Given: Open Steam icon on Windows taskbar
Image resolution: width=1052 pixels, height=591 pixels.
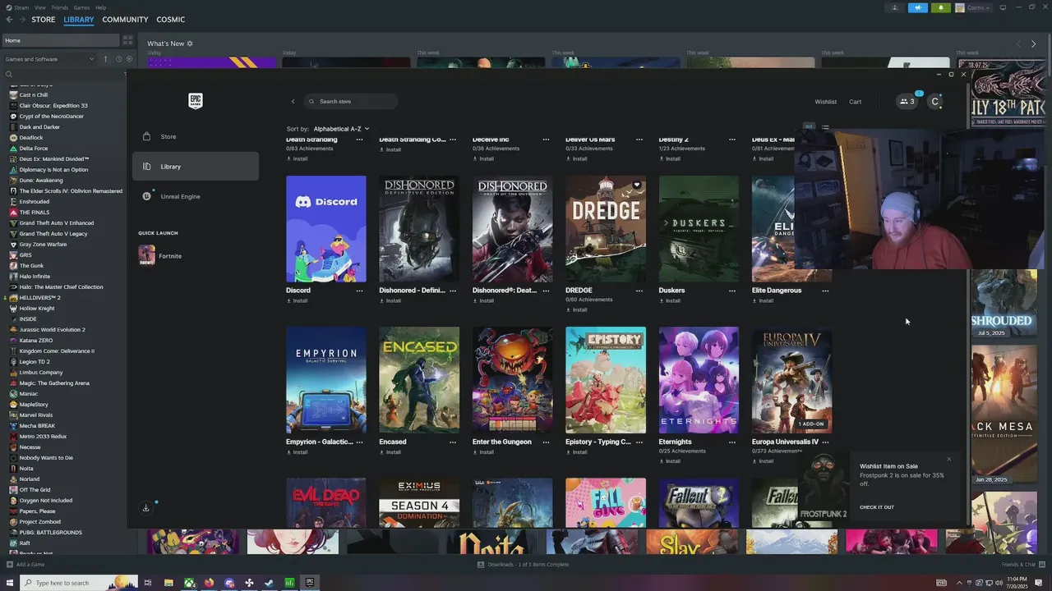Looking at the screenshot, I should point(269,583).
